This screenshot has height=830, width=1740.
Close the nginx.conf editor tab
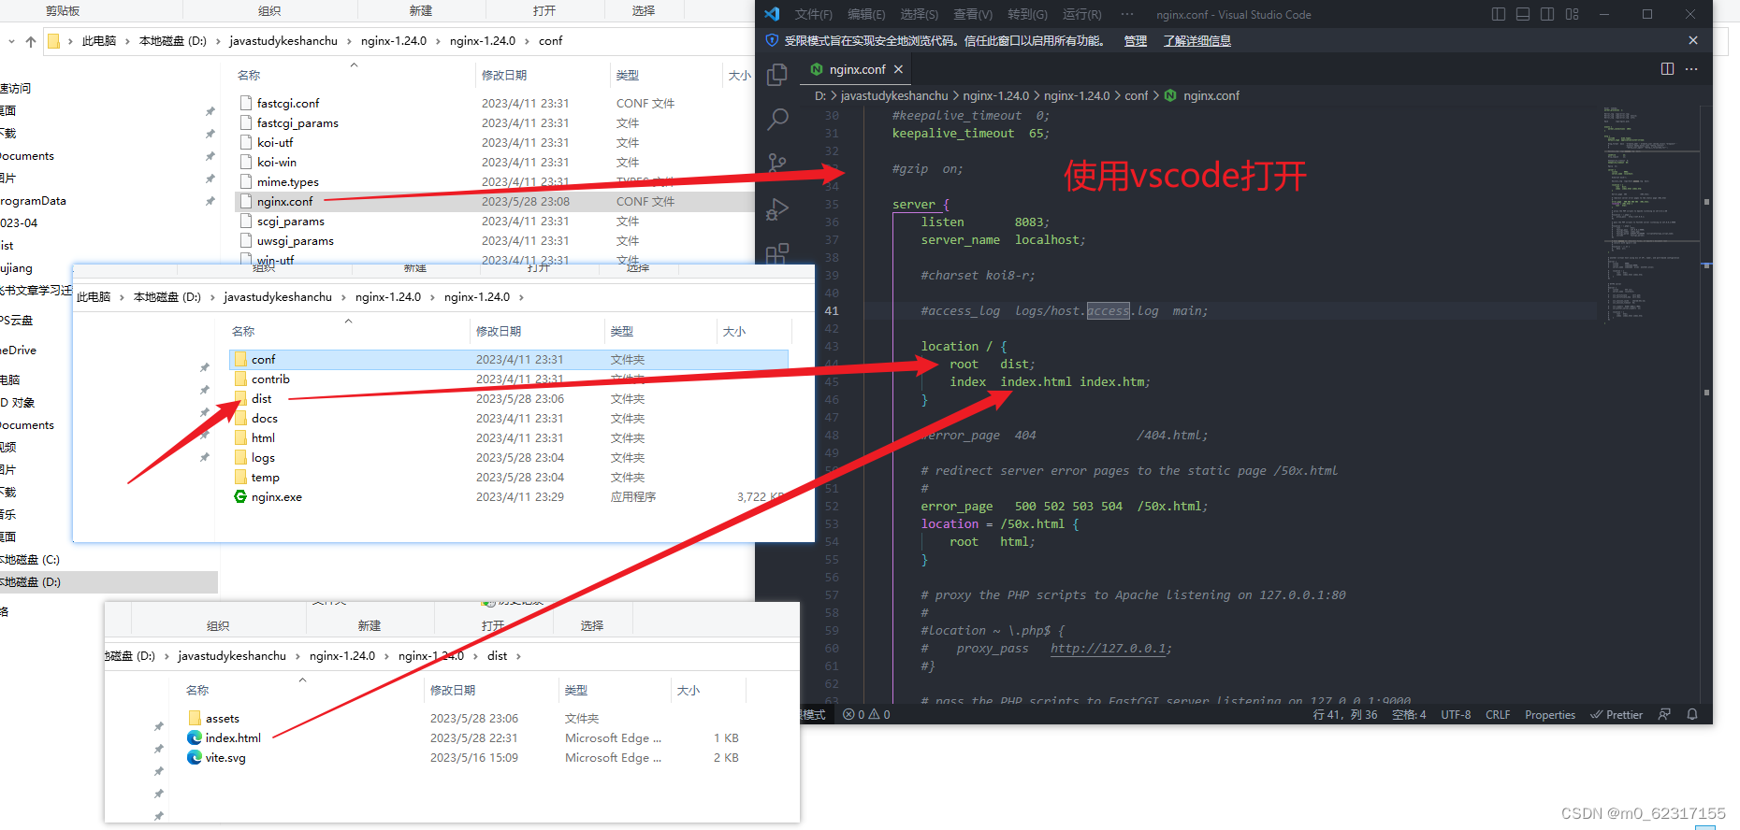898,69
